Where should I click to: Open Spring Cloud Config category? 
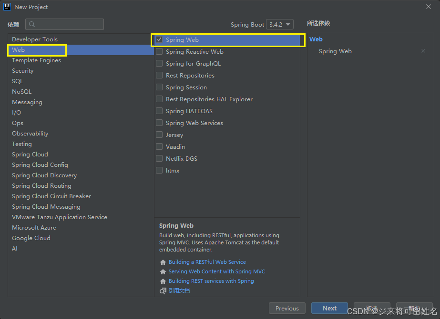point(81,165)
